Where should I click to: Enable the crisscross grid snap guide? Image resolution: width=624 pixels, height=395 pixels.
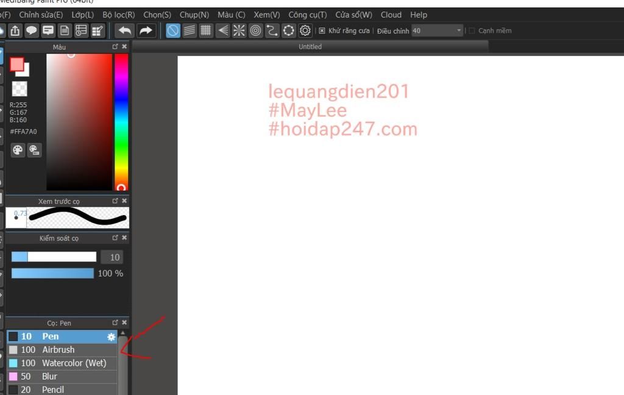[x=206, y=30]
